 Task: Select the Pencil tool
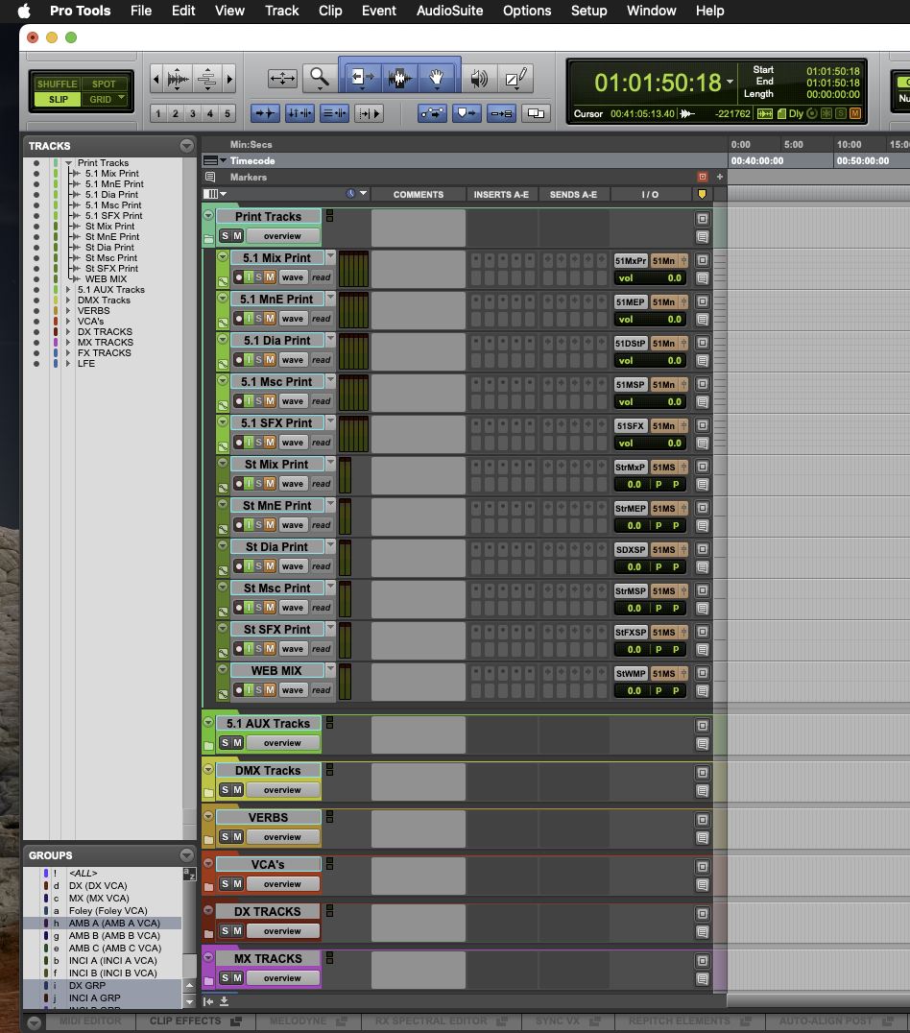tap(515, 79)
